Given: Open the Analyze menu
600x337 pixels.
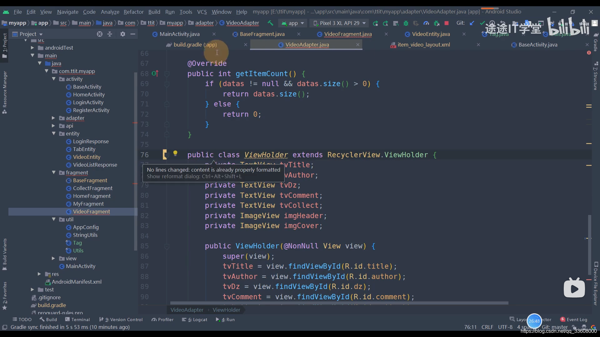Looking at the screenshot, I should 110,12.
